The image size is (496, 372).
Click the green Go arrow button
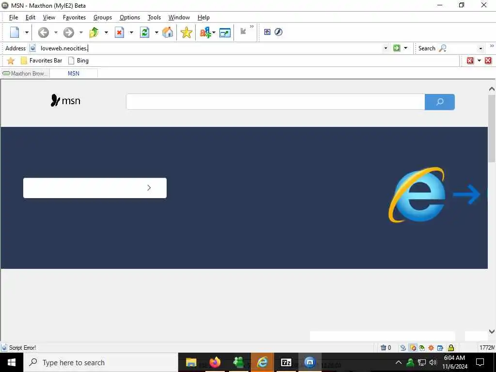(396, 48)
